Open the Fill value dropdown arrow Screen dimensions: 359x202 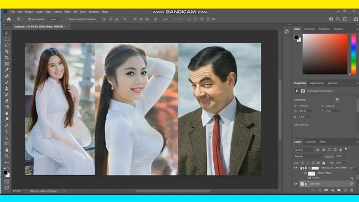coord(346,163)
